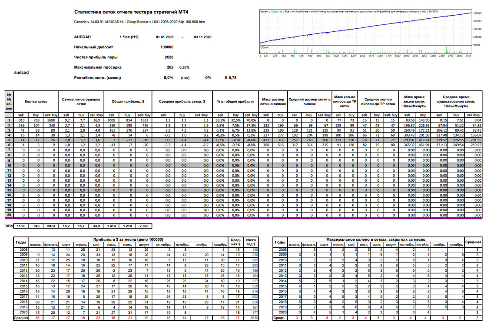Image resolution: width=487 pixels, height=326 pixels.
Task: Select totals cell '2073'
Action: click(51, 226)
